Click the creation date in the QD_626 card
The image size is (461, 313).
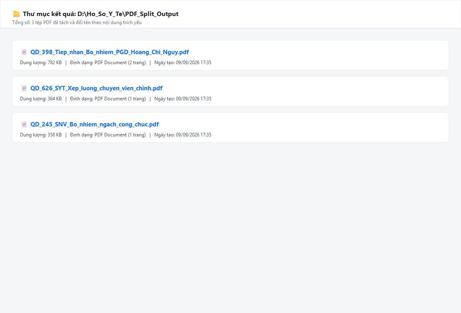(x=183, y=99)
